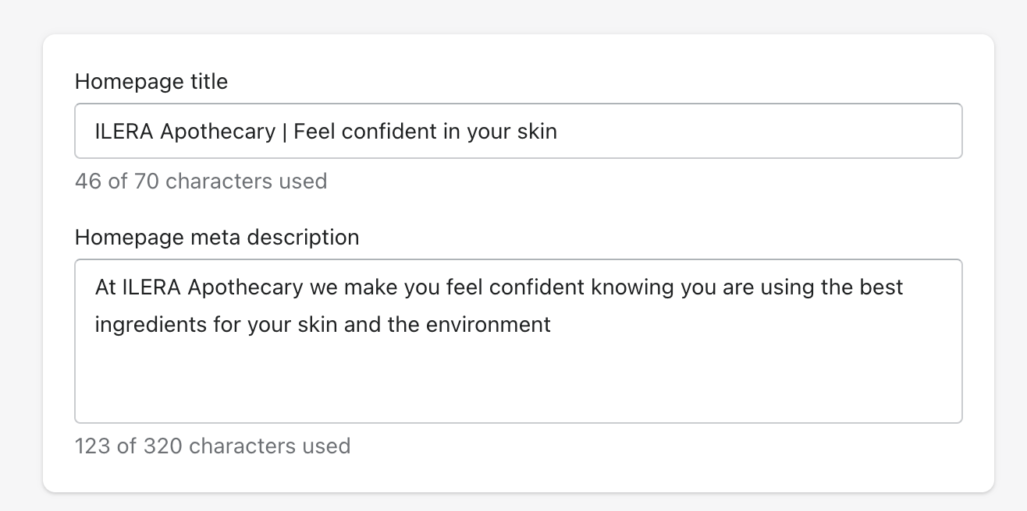Click the "Homepage meta description" label
Screen dimensions: 1027x511
point(217,237)
